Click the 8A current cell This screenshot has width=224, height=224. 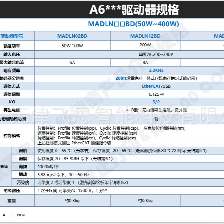[x=145, y=62]
